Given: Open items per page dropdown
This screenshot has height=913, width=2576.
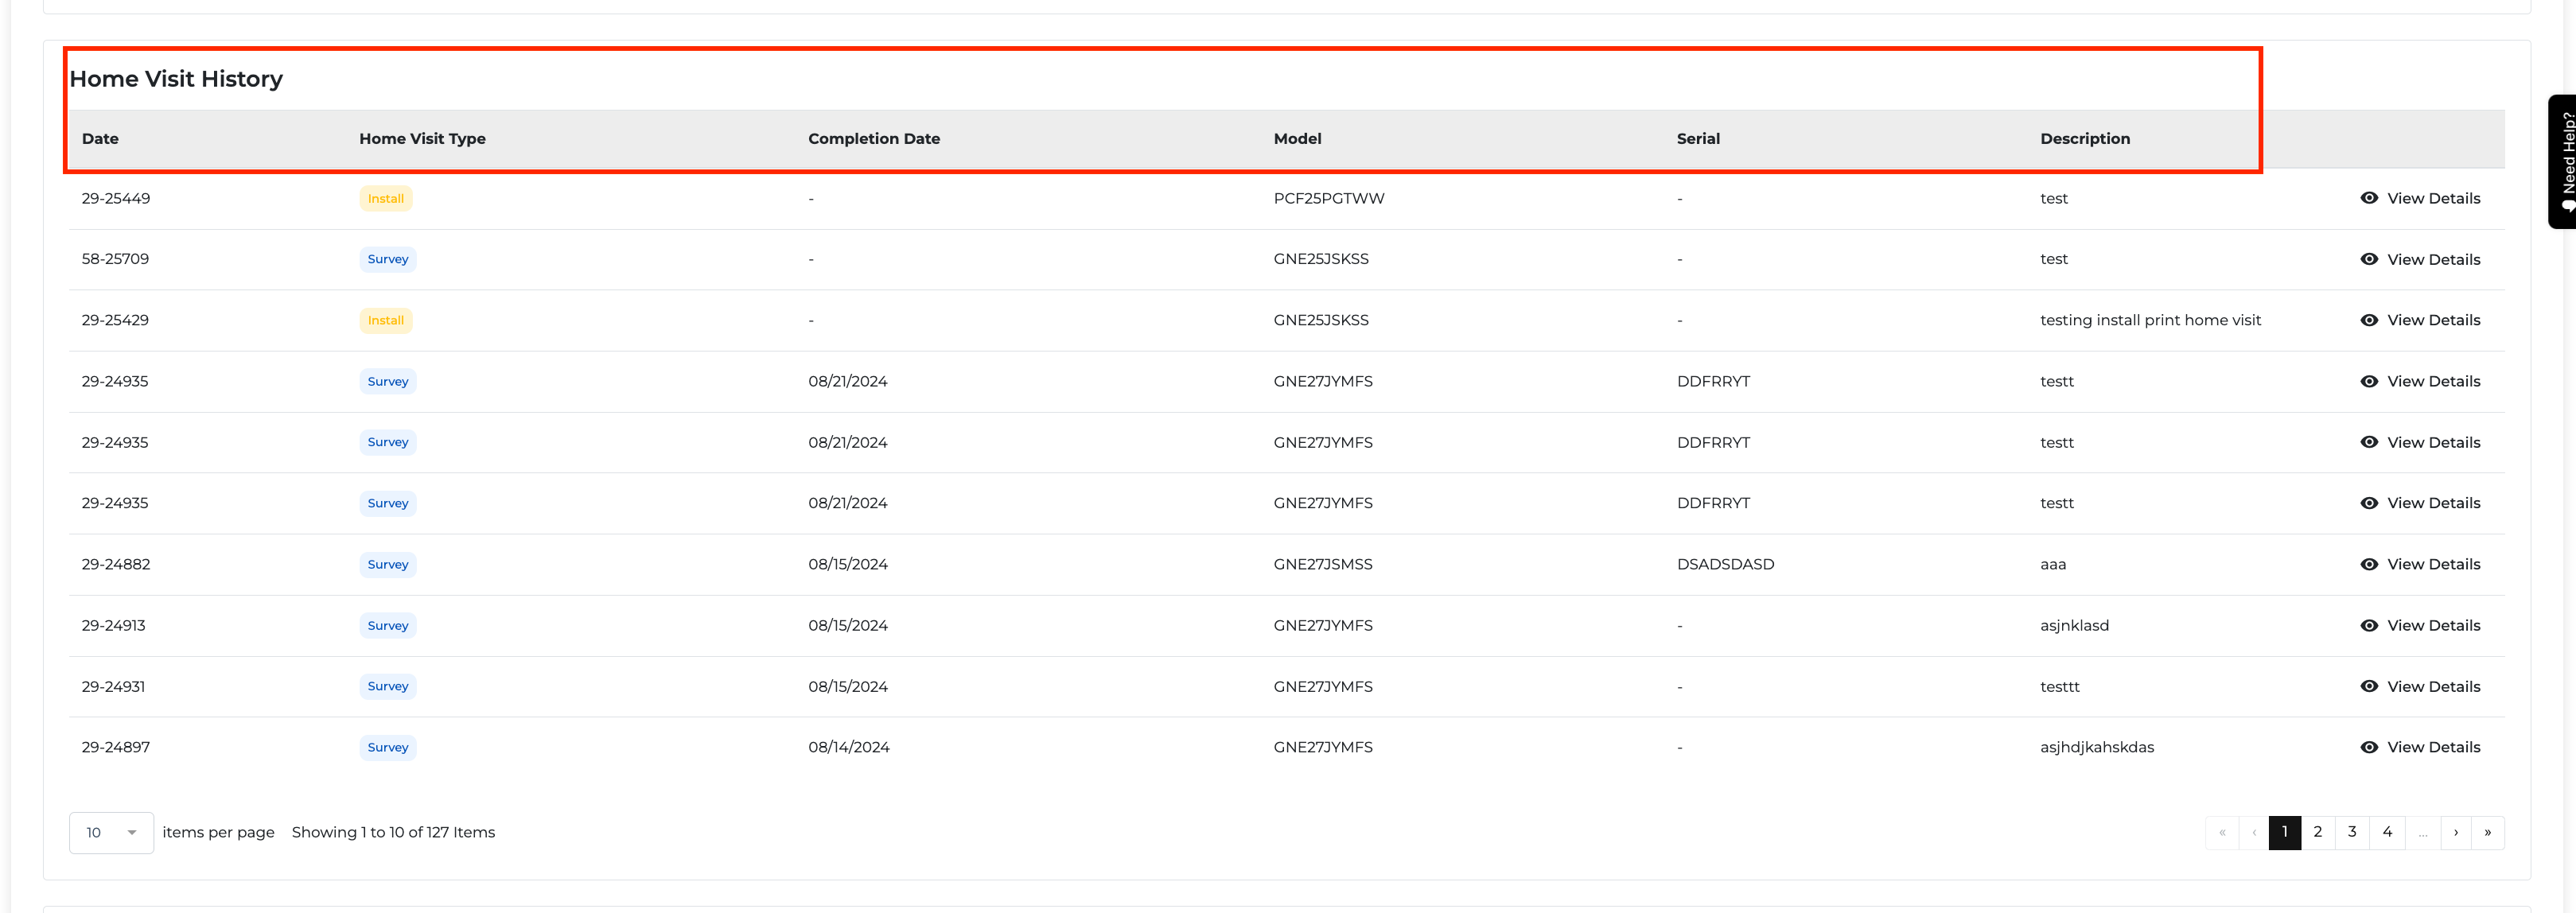Looking at the screenshot, I should coord(111,832).
